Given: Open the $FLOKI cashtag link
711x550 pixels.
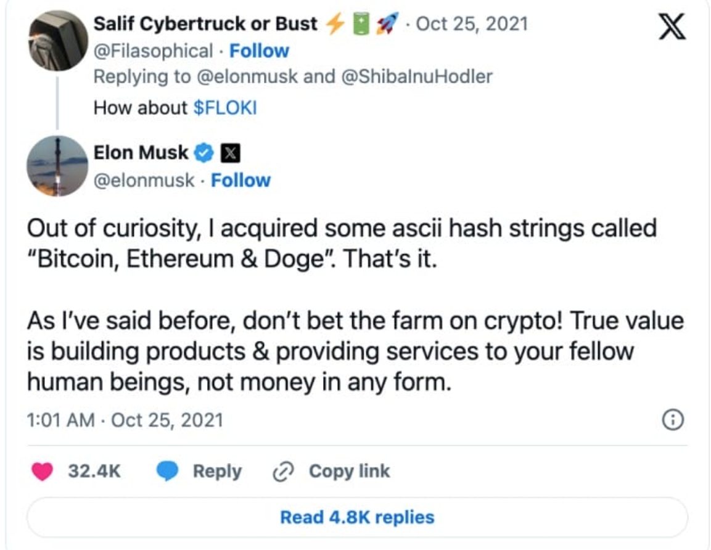Looking at the screenshot, I should pyautogui.click(x=225, y=108).
